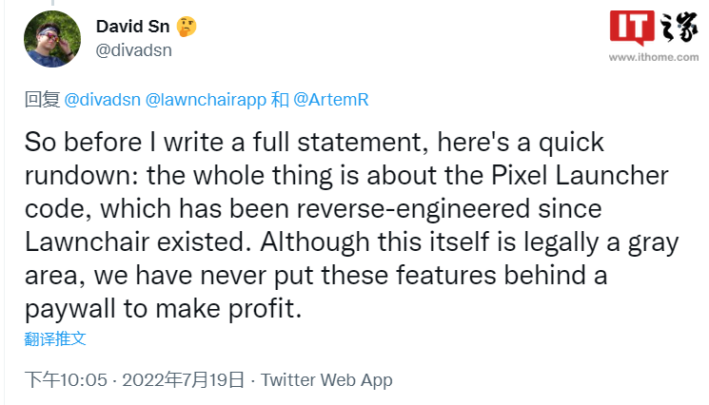Click the 下午10:05 timestamp
The height and width of the screenshot is (405, 709).
[x=66, y=379]
